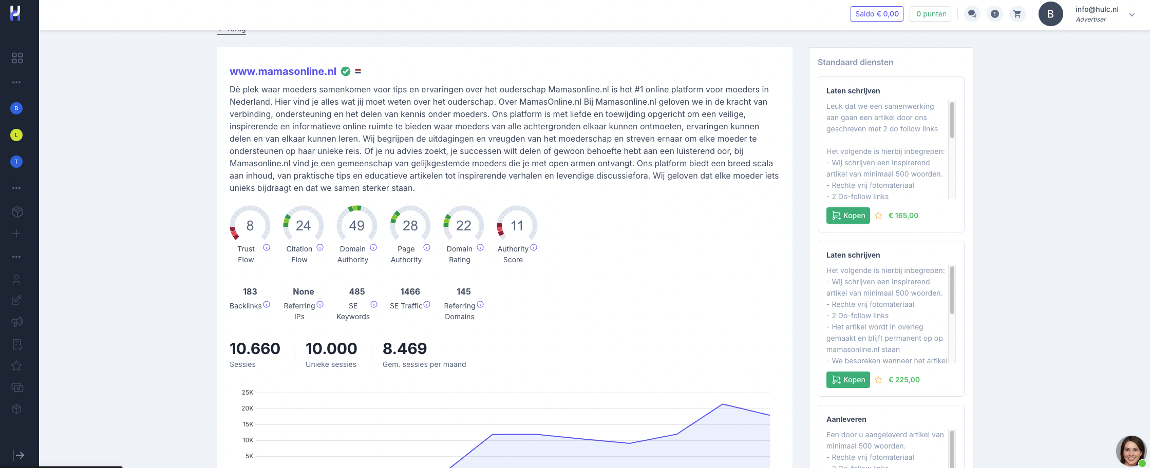Click scrollbar in the Aanleveren card

tap(952, 449)
